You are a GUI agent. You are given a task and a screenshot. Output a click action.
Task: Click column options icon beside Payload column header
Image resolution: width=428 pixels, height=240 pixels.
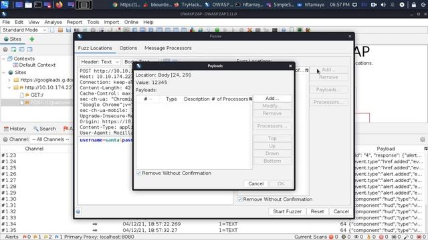[x=425, y=149]
